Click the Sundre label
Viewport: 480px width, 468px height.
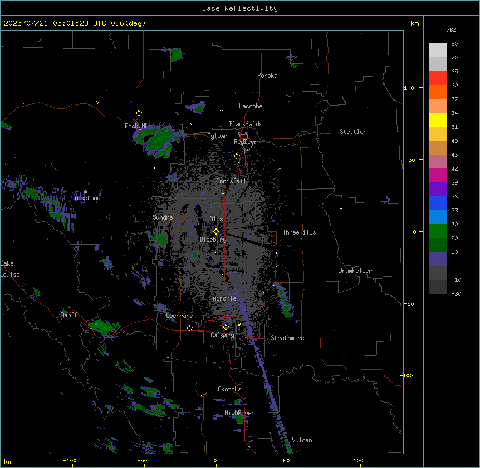[163, 217]
